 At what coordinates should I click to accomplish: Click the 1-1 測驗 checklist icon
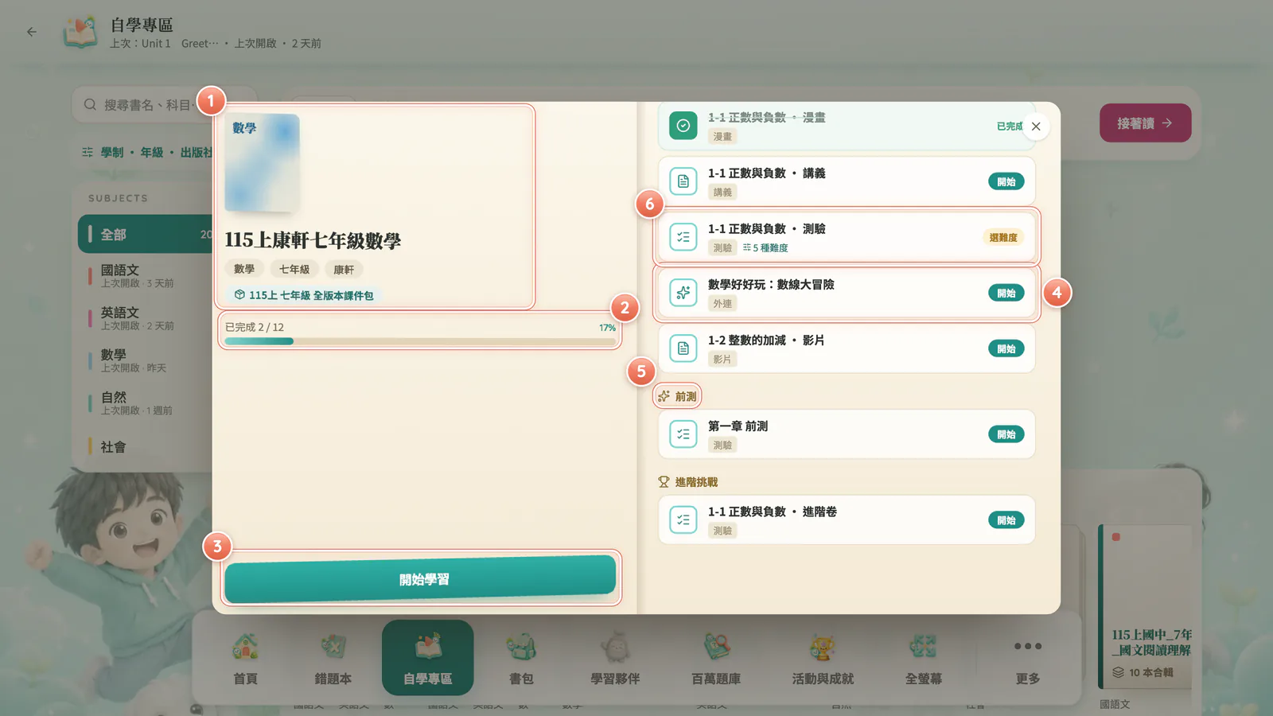pyautogui.click(x=683, y=237)
